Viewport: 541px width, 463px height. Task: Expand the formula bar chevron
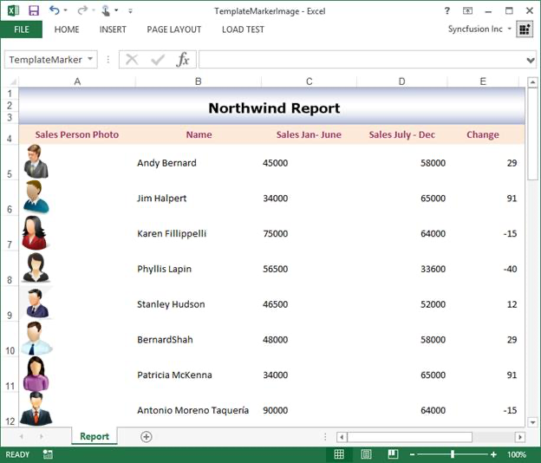point(531,60)
